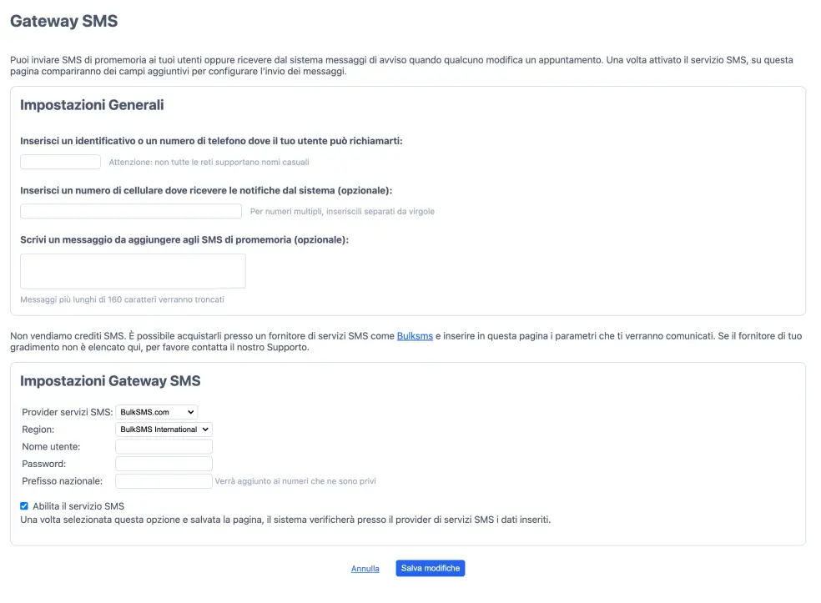Viewport: 821px width, 603px height.
Task: Click the Abilita il servizio SMS label text
Action: 78,506
